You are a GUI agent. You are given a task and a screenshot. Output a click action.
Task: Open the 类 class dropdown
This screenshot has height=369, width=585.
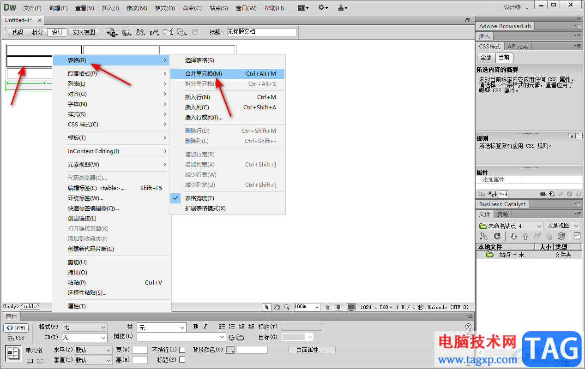(x=162, y=327)
